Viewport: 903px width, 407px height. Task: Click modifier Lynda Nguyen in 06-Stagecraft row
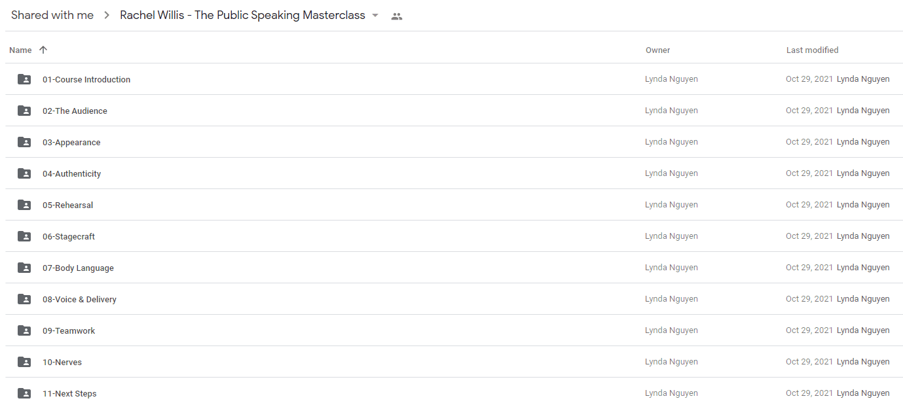point(863,236)
